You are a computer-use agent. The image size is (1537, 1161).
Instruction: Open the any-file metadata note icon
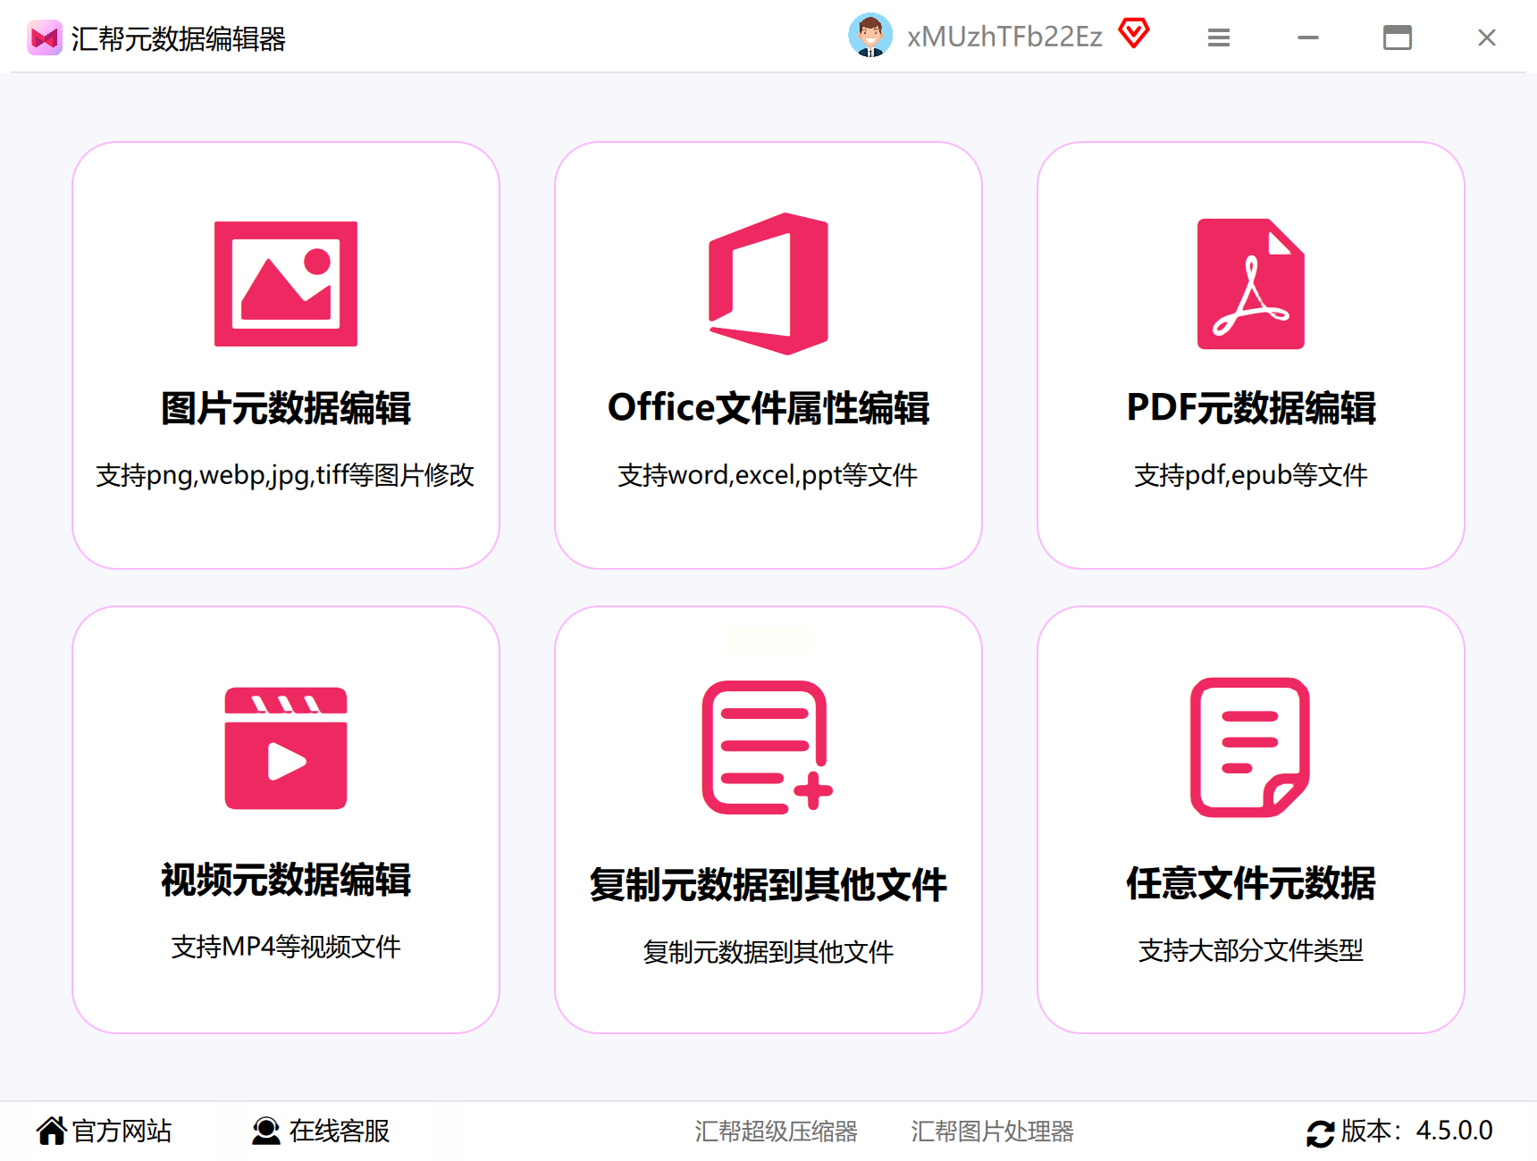pos(1250,748)
